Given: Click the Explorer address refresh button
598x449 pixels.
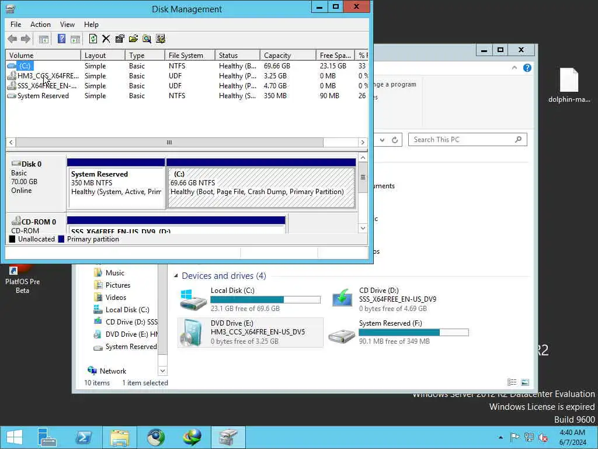Looking at the screenshot, I should point(395,140).
